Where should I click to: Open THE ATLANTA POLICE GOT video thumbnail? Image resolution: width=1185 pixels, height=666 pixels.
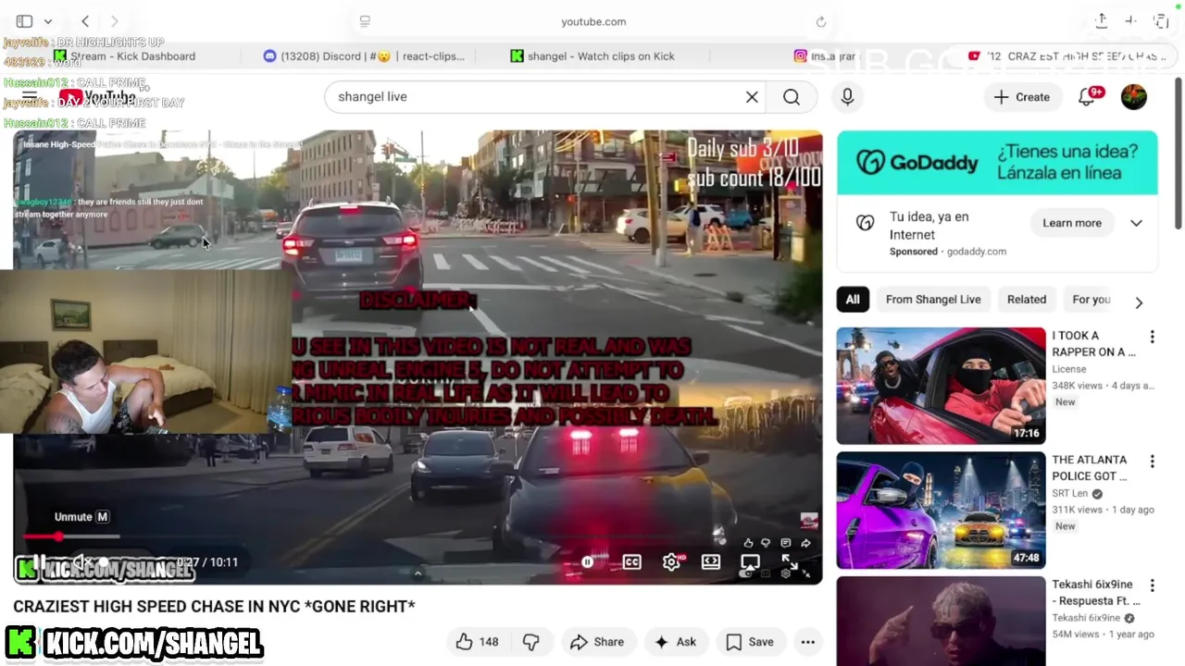pyautogui.click(x=941, y=511)
